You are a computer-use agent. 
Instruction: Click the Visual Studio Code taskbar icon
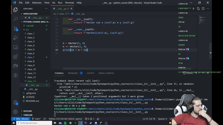pos(80,123)
